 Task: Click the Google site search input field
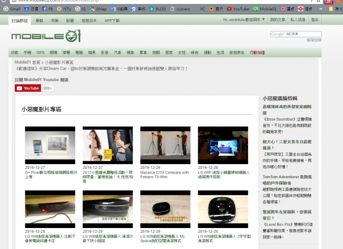(x=296, y=34)
